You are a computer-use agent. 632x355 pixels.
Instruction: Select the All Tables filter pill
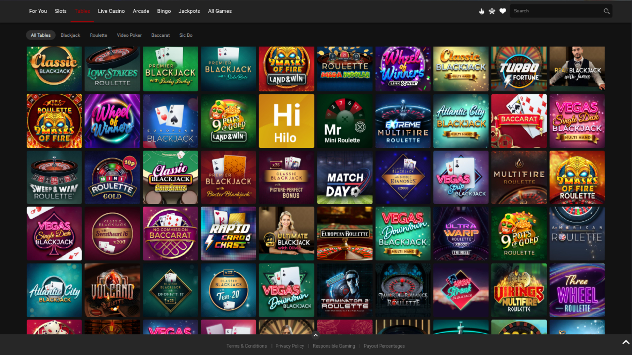pyautogui.click(x=41, y=35)
